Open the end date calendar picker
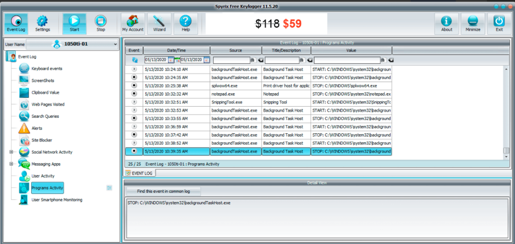 pos(207,60)
